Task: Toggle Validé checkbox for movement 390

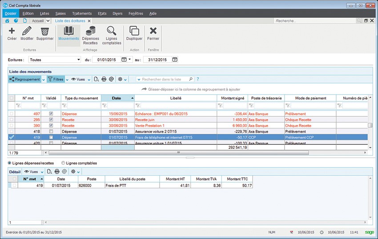Action: 51,125
